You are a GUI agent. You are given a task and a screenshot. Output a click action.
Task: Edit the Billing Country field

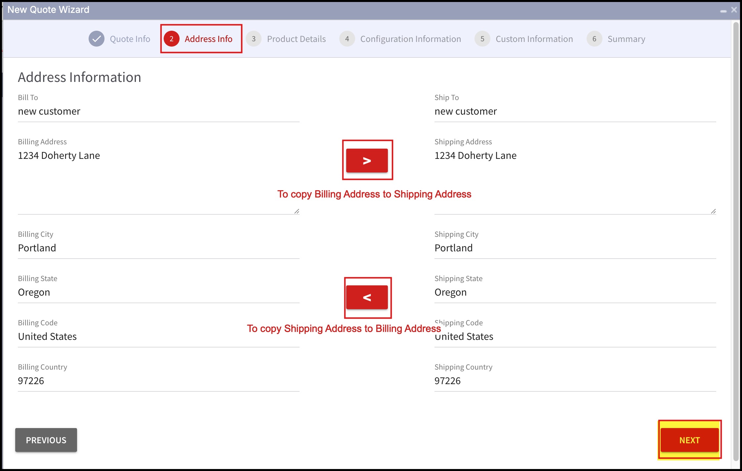coord(159,381)
